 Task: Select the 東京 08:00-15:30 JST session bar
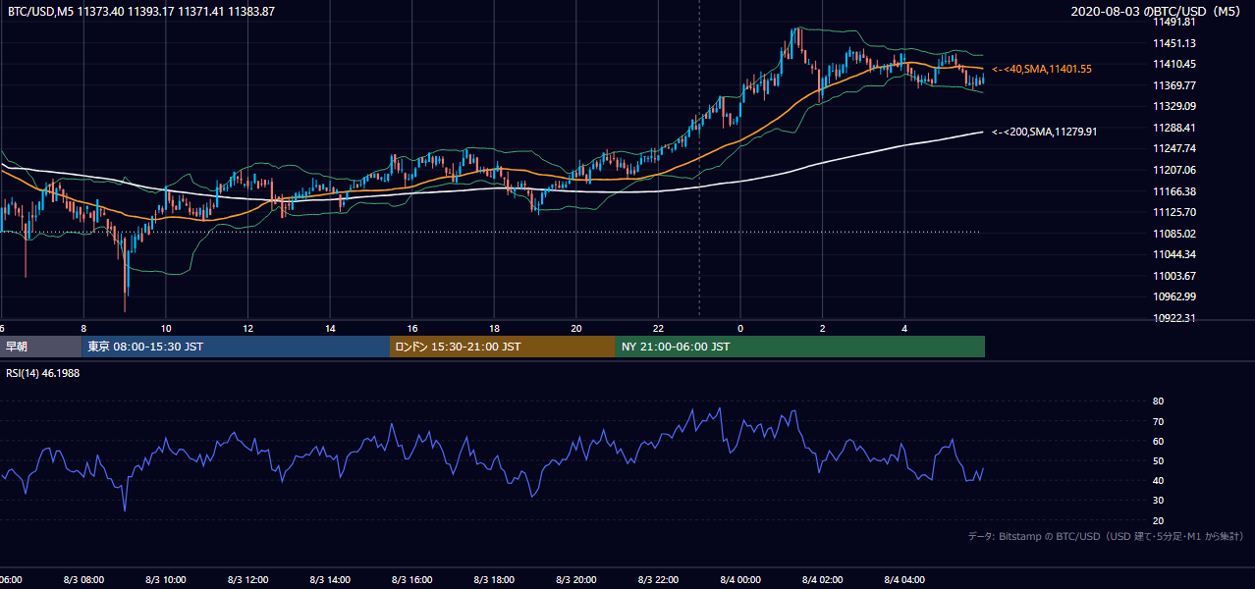pyautogui.click(x=236, y=347)
